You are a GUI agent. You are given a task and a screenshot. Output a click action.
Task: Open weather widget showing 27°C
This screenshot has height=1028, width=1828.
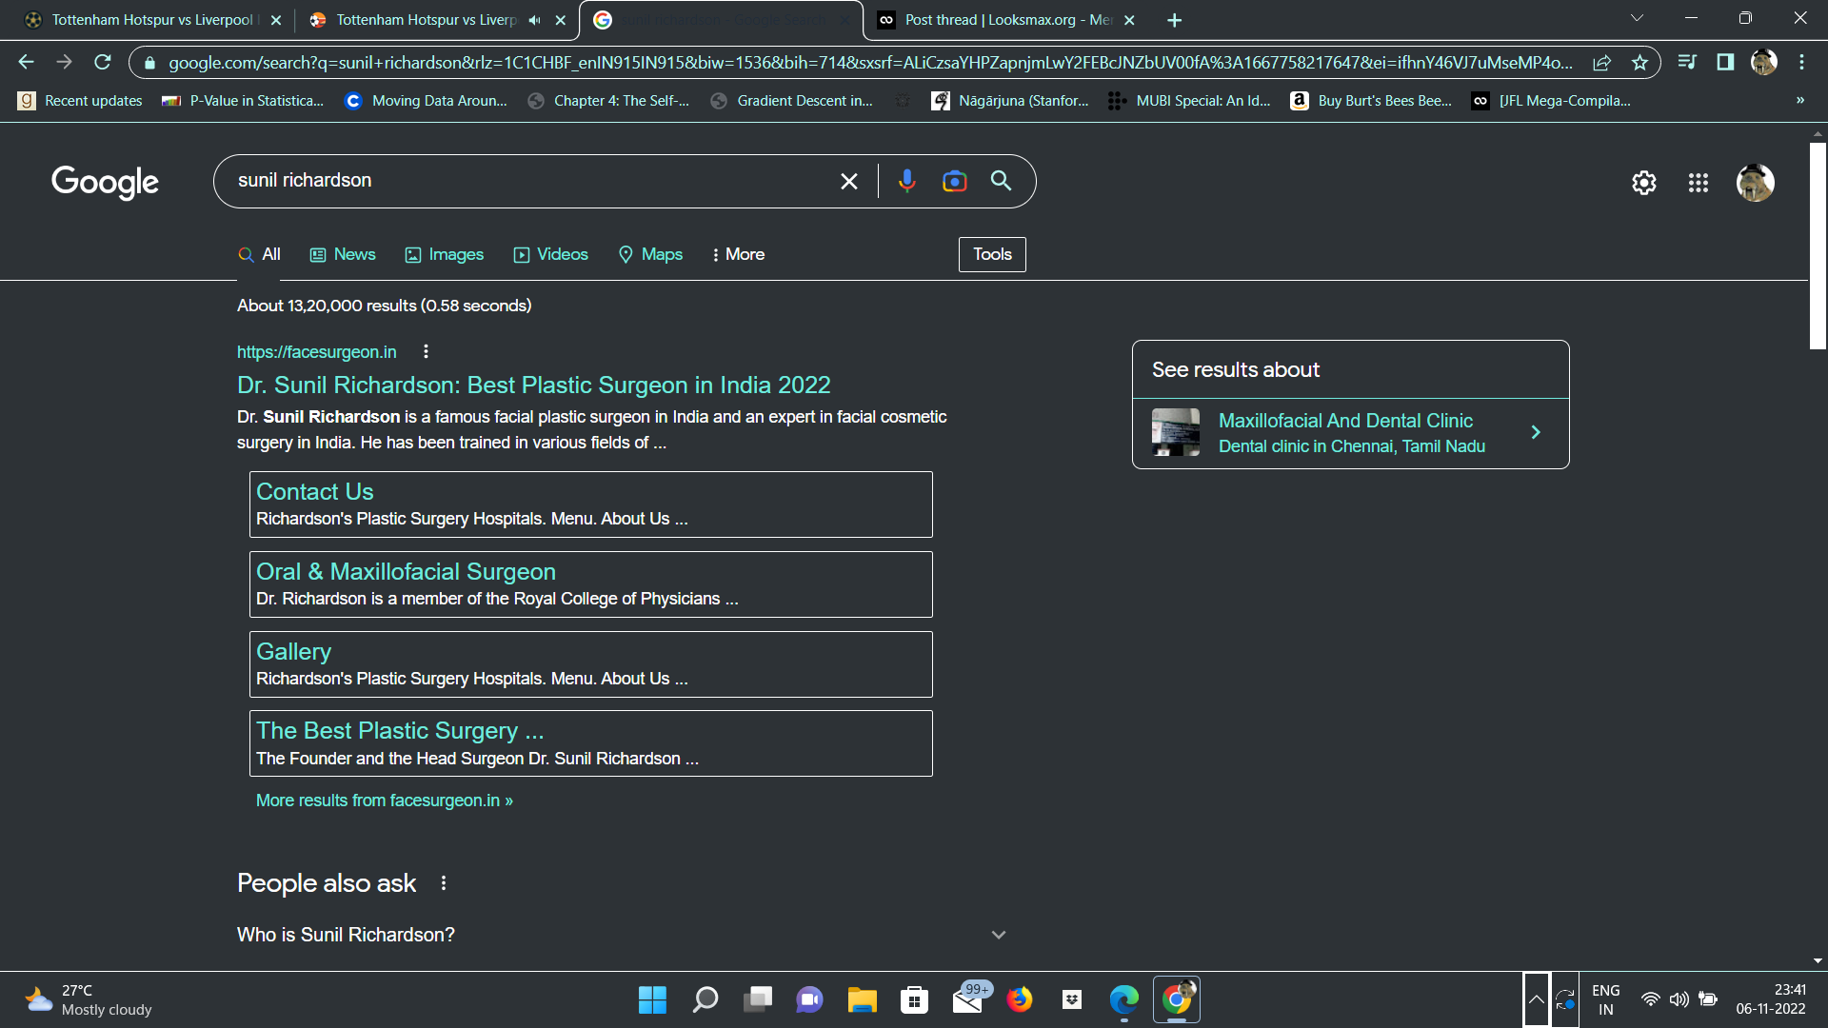click(x=88, y=999)
